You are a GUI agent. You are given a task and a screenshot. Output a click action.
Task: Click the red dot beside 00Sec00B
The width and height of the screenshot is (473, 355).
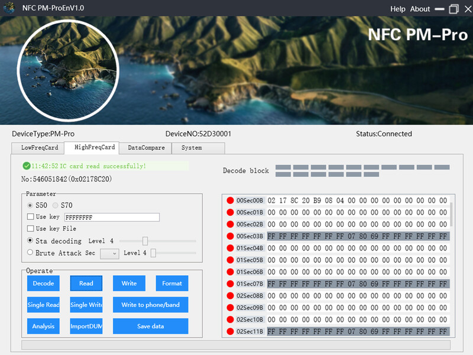click(x=230, y=200)
